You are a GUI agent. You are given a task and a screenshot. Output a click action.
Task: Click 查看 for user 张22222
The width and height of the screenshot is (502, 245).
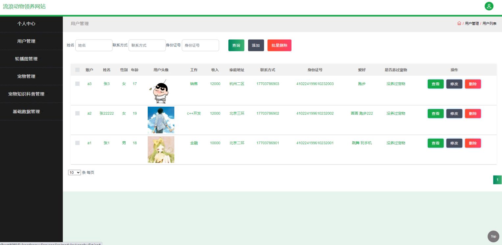(436, 114)
